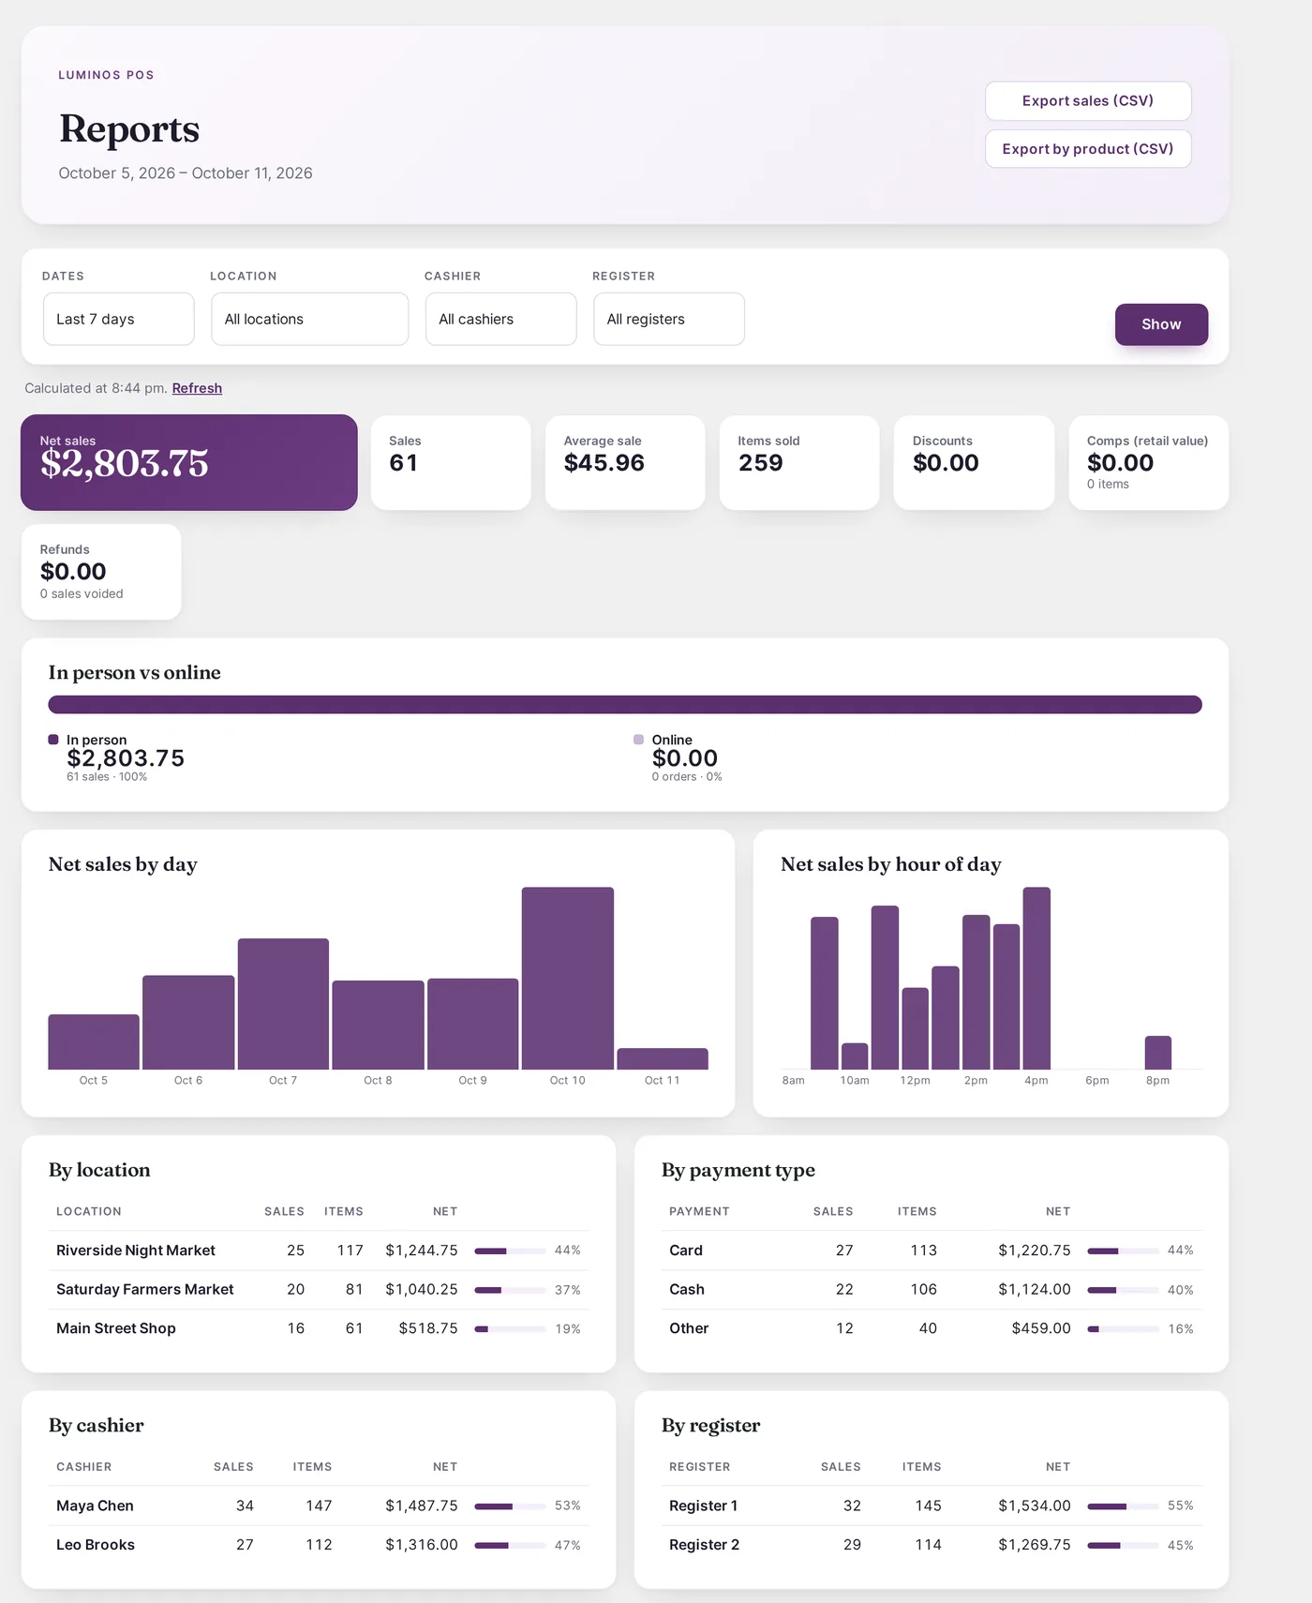This screenshot has height=1603, width=1312.
Task: Open the All locations dropdown
Action: (309, 319)
